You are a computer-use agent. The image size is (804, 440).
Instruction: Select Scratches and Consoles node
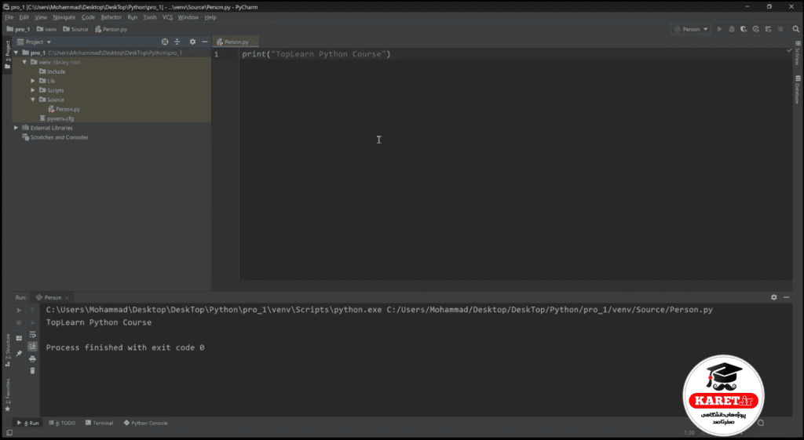(x=56, y=137)
